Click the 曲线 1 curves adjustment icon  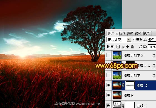pyautogui.click(x=117, y=105)
